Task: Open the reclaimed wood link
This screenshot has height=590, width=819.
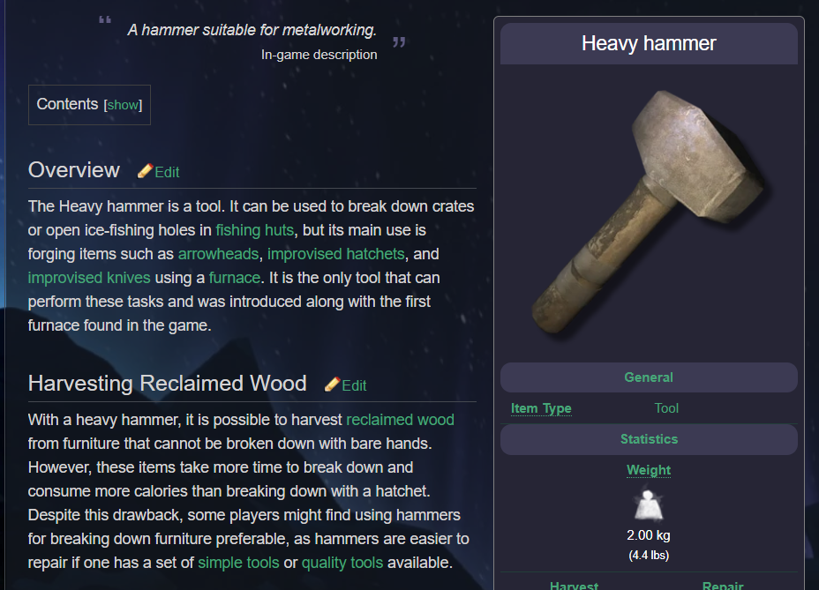Action: [x=400, y=420]
